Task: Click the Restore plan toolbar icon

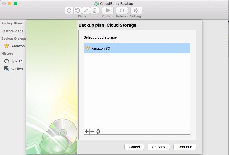Action: [78, 11]
